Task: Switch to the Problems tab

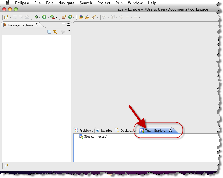Action: point(84,131)
